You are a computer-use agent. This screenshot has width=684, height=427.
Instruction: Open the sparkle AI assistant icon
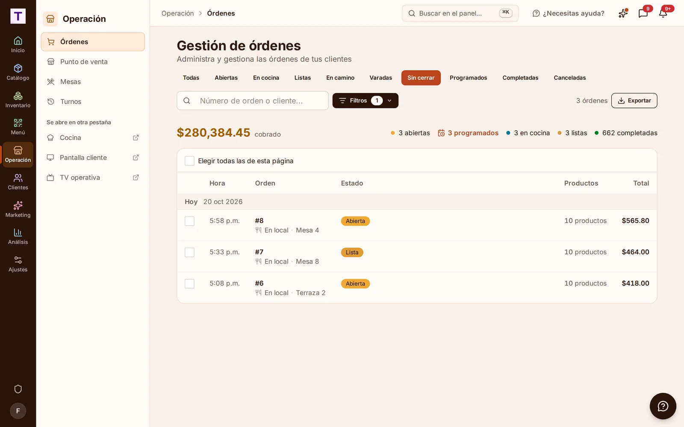click(623, 13)
